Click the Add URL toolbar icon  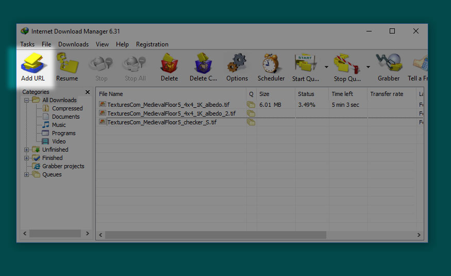pos(32,63)
